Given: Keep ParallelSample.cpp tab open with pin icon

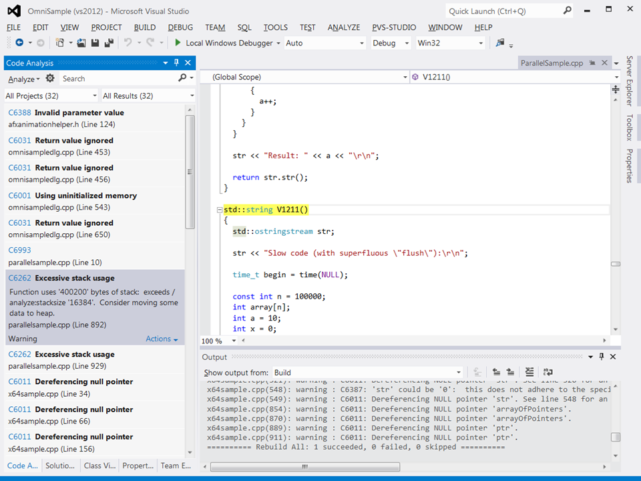Looking at the screenshot, I should (592, 63).
